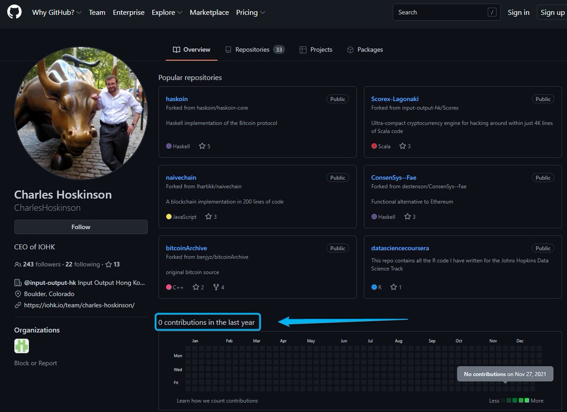Screen dimensions: 567x412
Task: Click the Packages tab cube icon
Action: tap(350, 49)
